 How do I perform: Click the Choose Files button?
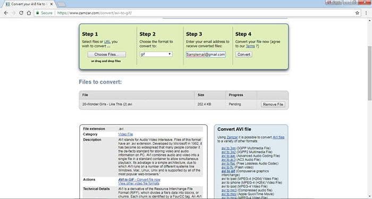[106, 55]
